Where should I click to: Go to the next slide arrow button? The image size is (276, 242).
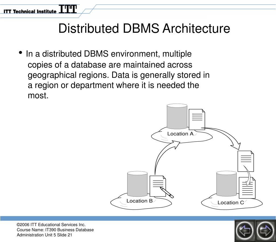(x=265, y=231)
